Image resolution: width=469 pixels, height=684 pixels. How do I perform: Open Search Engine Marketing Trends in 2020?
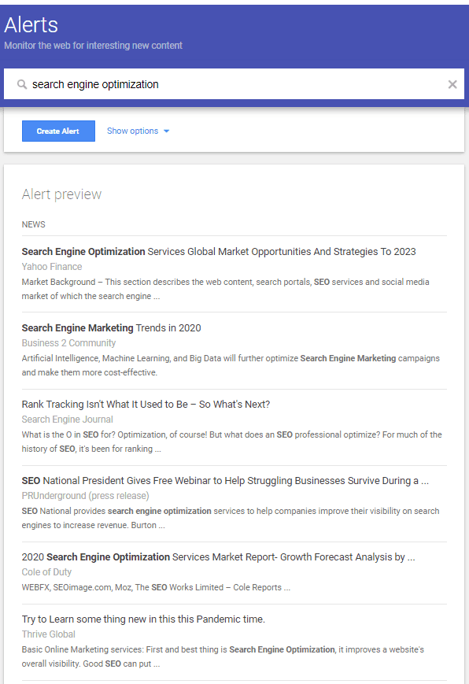[x=111, y=328]
